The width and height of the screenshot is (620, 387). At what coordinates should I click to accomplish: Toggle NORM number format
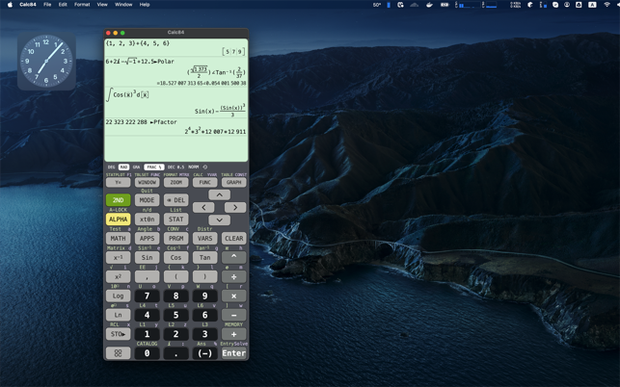point(194,168)
